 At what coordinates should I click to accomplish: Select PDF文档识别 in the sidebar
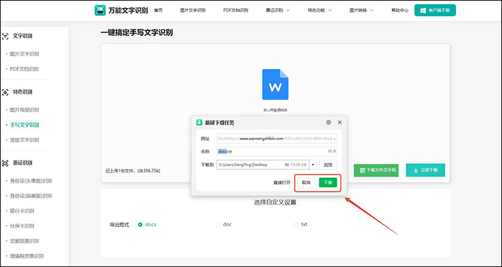(x=24, y=69)
